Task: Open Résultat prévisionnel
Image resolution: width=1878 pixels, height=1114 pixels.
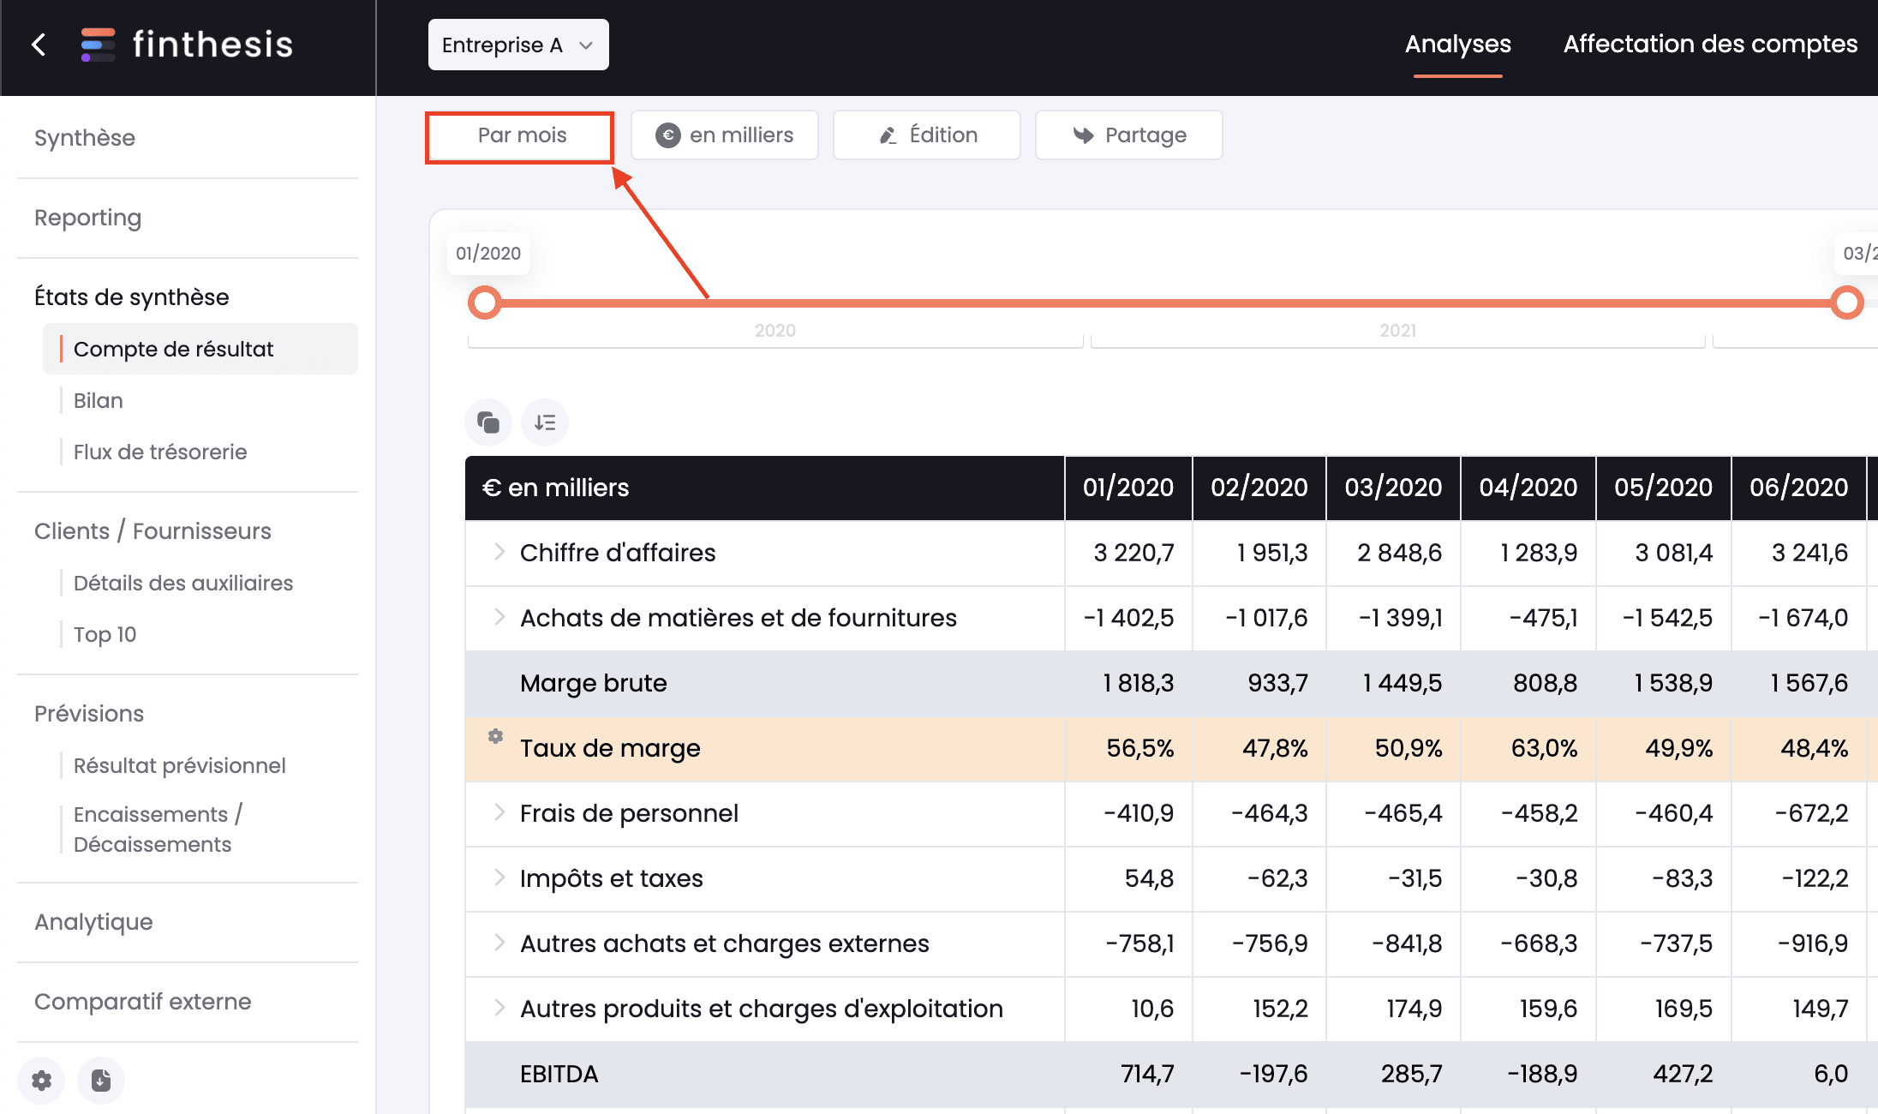Action: coord(180,765)
